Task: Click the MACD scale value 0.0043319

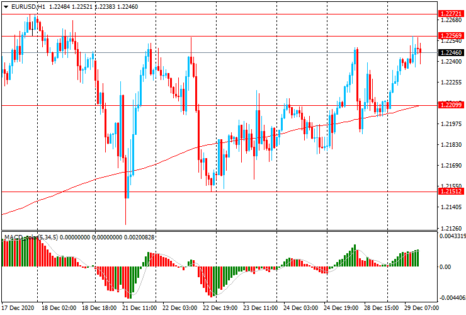Action: point(452,236)
